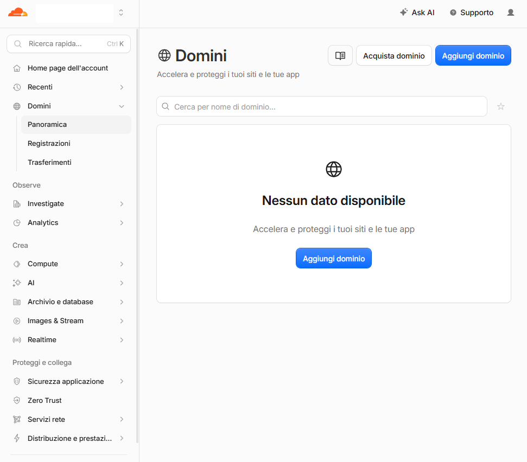Image resolution: width=527 pixels, height=462 pixels.
Task: Click the Compute diamond icon
Action: click(x=17, y=264)
